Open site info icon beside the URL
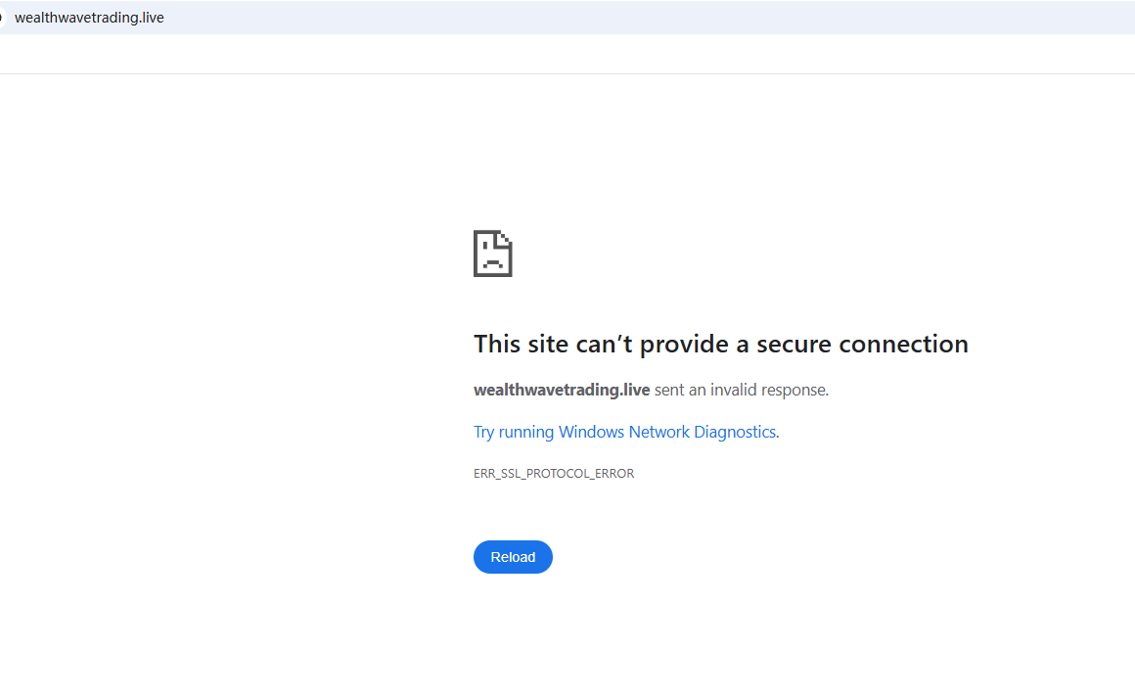 click(x=3, y=18)
